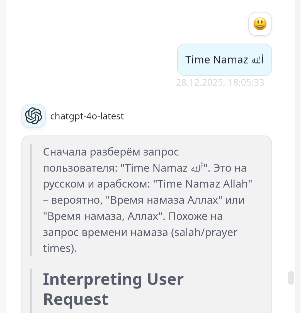Image resolution: width=301 pixels, height=313 pixels.
Task: Click the Arabic word in the user bubble
Action: [x=257, y=60]
